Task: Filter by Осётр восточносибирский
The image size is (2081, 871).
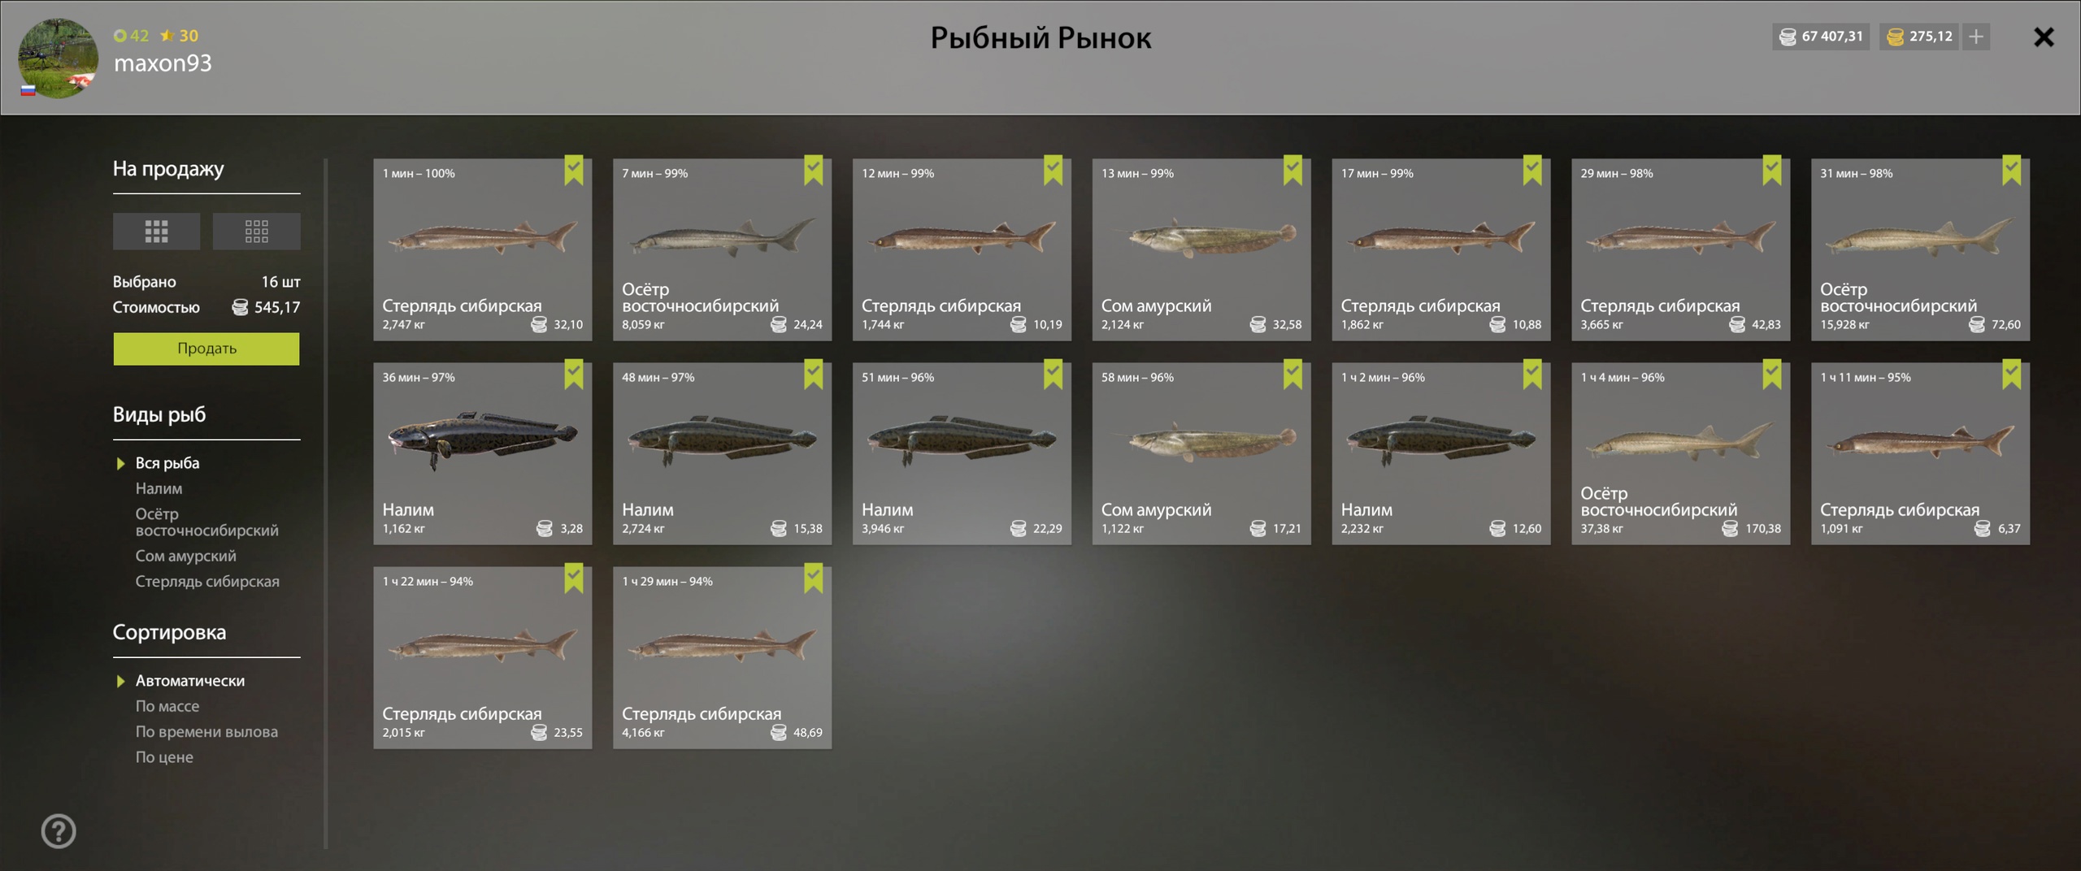Action: tap(206, 522)
